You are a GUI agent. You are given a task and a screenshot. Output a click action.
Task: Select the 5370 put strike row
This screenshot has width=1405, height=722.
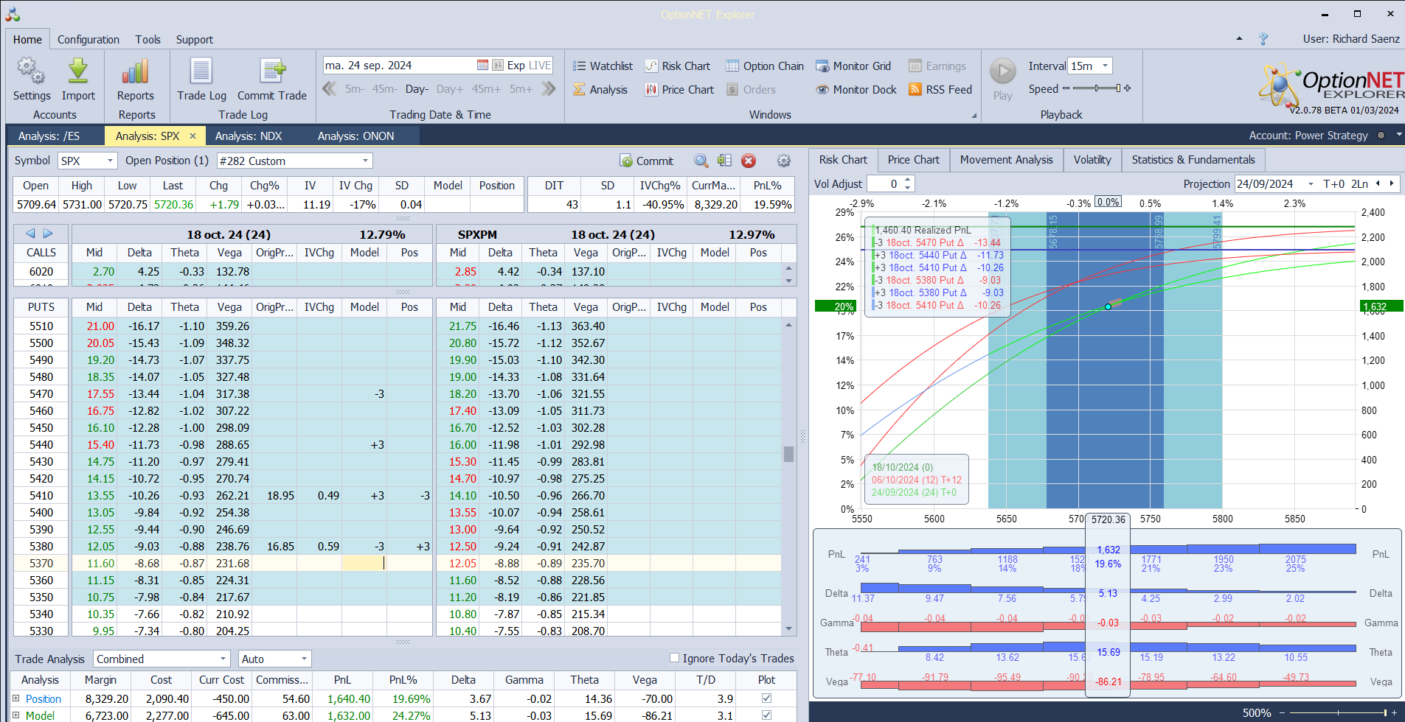coord(223,563)
